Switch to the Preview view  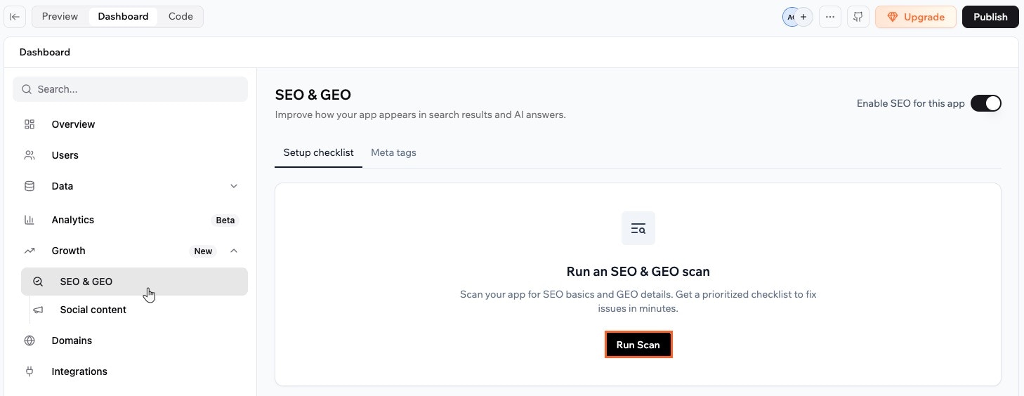coord(60,17)
